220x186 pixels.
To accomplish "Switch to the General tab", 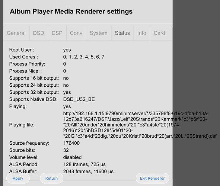I will pyautogui.click(x=16, y=33).
